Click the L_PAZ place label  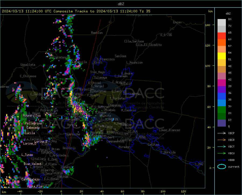point(199,164)
